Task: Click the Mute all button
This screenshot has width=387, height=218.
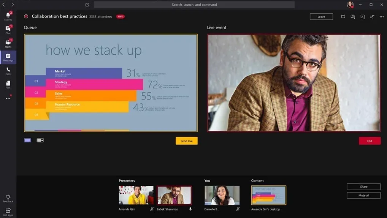Action: (x=363, y=195)
